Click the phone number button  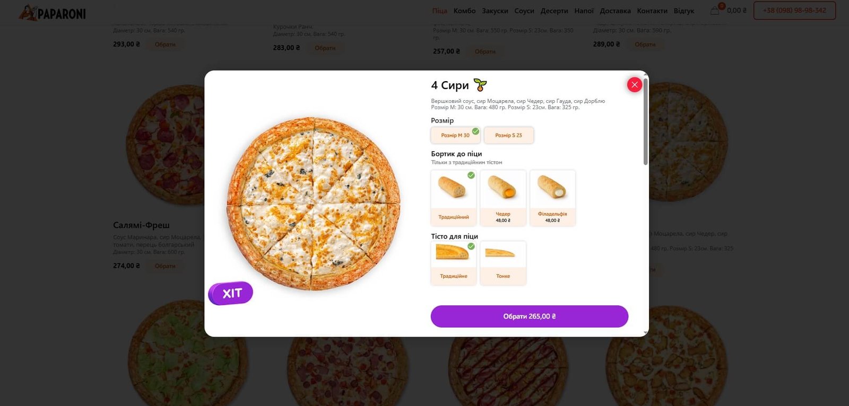coord(794,11)
